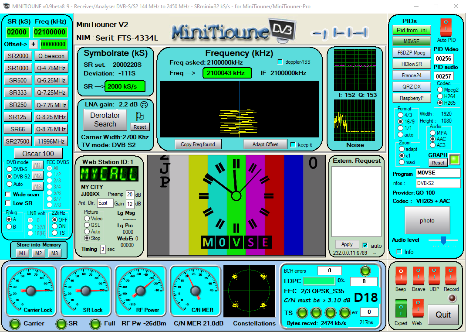Toggle the Record rocker switch

451,276
